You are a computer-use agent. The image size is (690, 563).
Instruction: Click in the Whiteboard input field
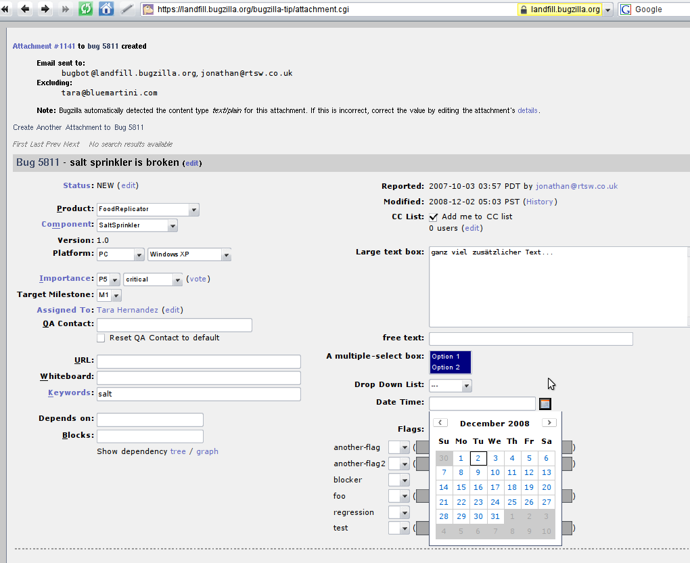[198, 378]
